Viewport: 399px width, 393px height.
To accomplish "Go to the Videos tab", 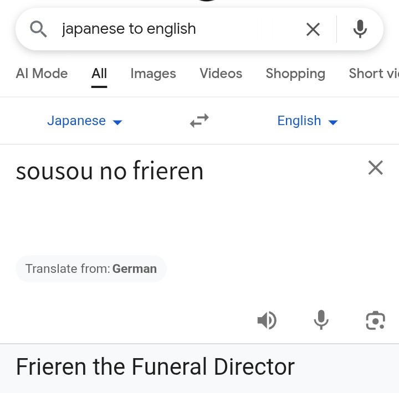I will 221,74.
